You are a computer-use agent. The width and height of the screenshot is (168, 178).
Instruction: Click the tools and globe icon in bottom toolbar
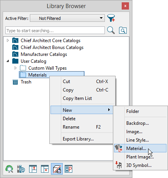pos(21,169)
